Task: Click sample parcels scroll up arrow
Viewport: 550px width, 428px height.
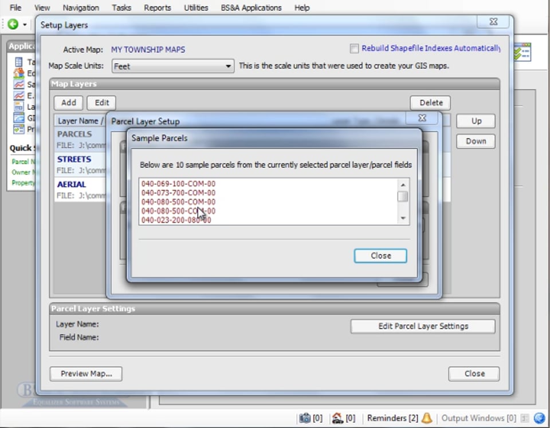Action: click(x=403, y=185)
